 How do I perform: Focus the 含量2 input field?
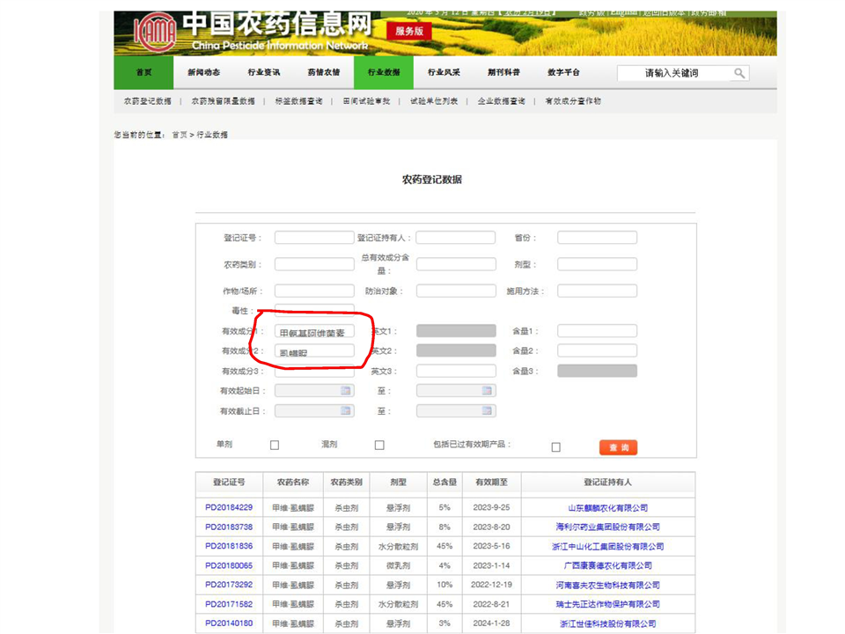pyautogui.click(x=597, y=351)
